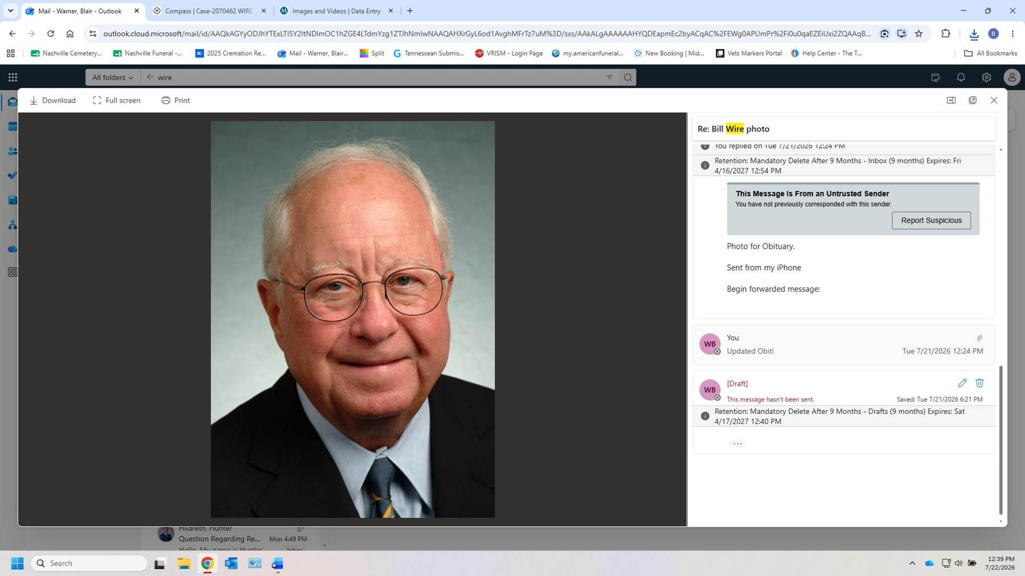Open browser extensions puzzle icon
The width and height of the screenshot is (1025, 576).
click(x=946, y=34)
